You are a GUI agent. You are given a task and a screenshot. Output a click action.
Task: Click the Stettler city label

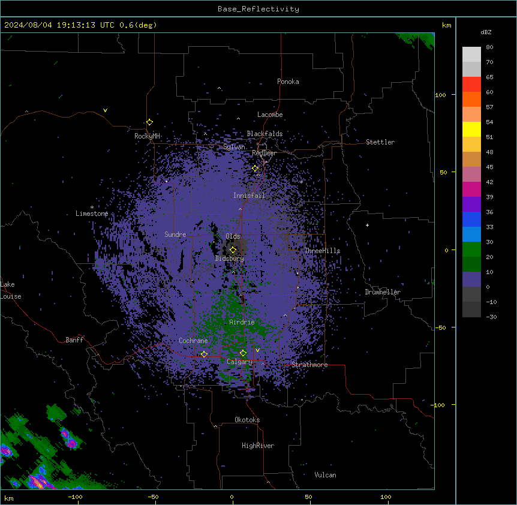(380, 142)
